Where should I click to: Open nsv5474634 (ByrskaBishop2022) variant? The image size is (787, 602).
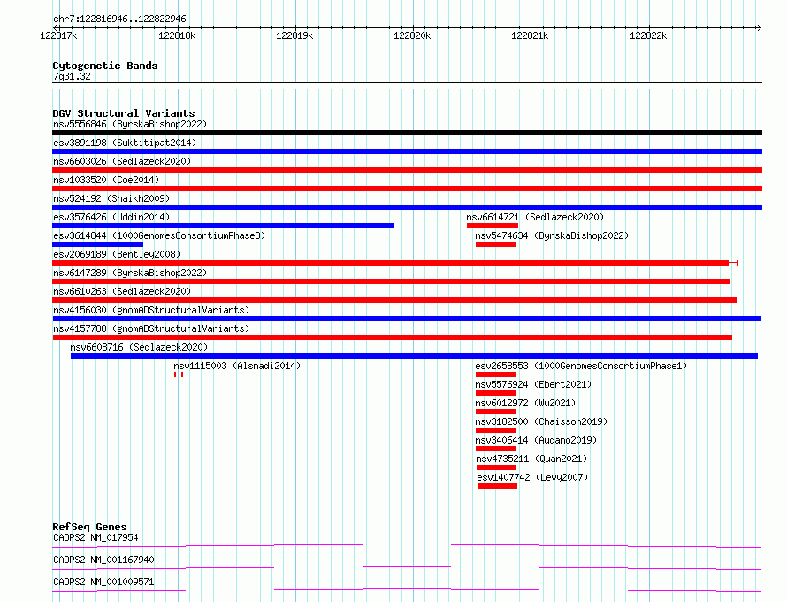point(552,235)
